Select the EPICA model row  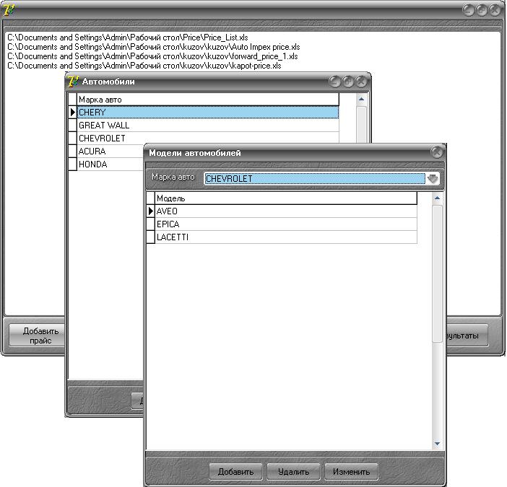pos(286,224)
